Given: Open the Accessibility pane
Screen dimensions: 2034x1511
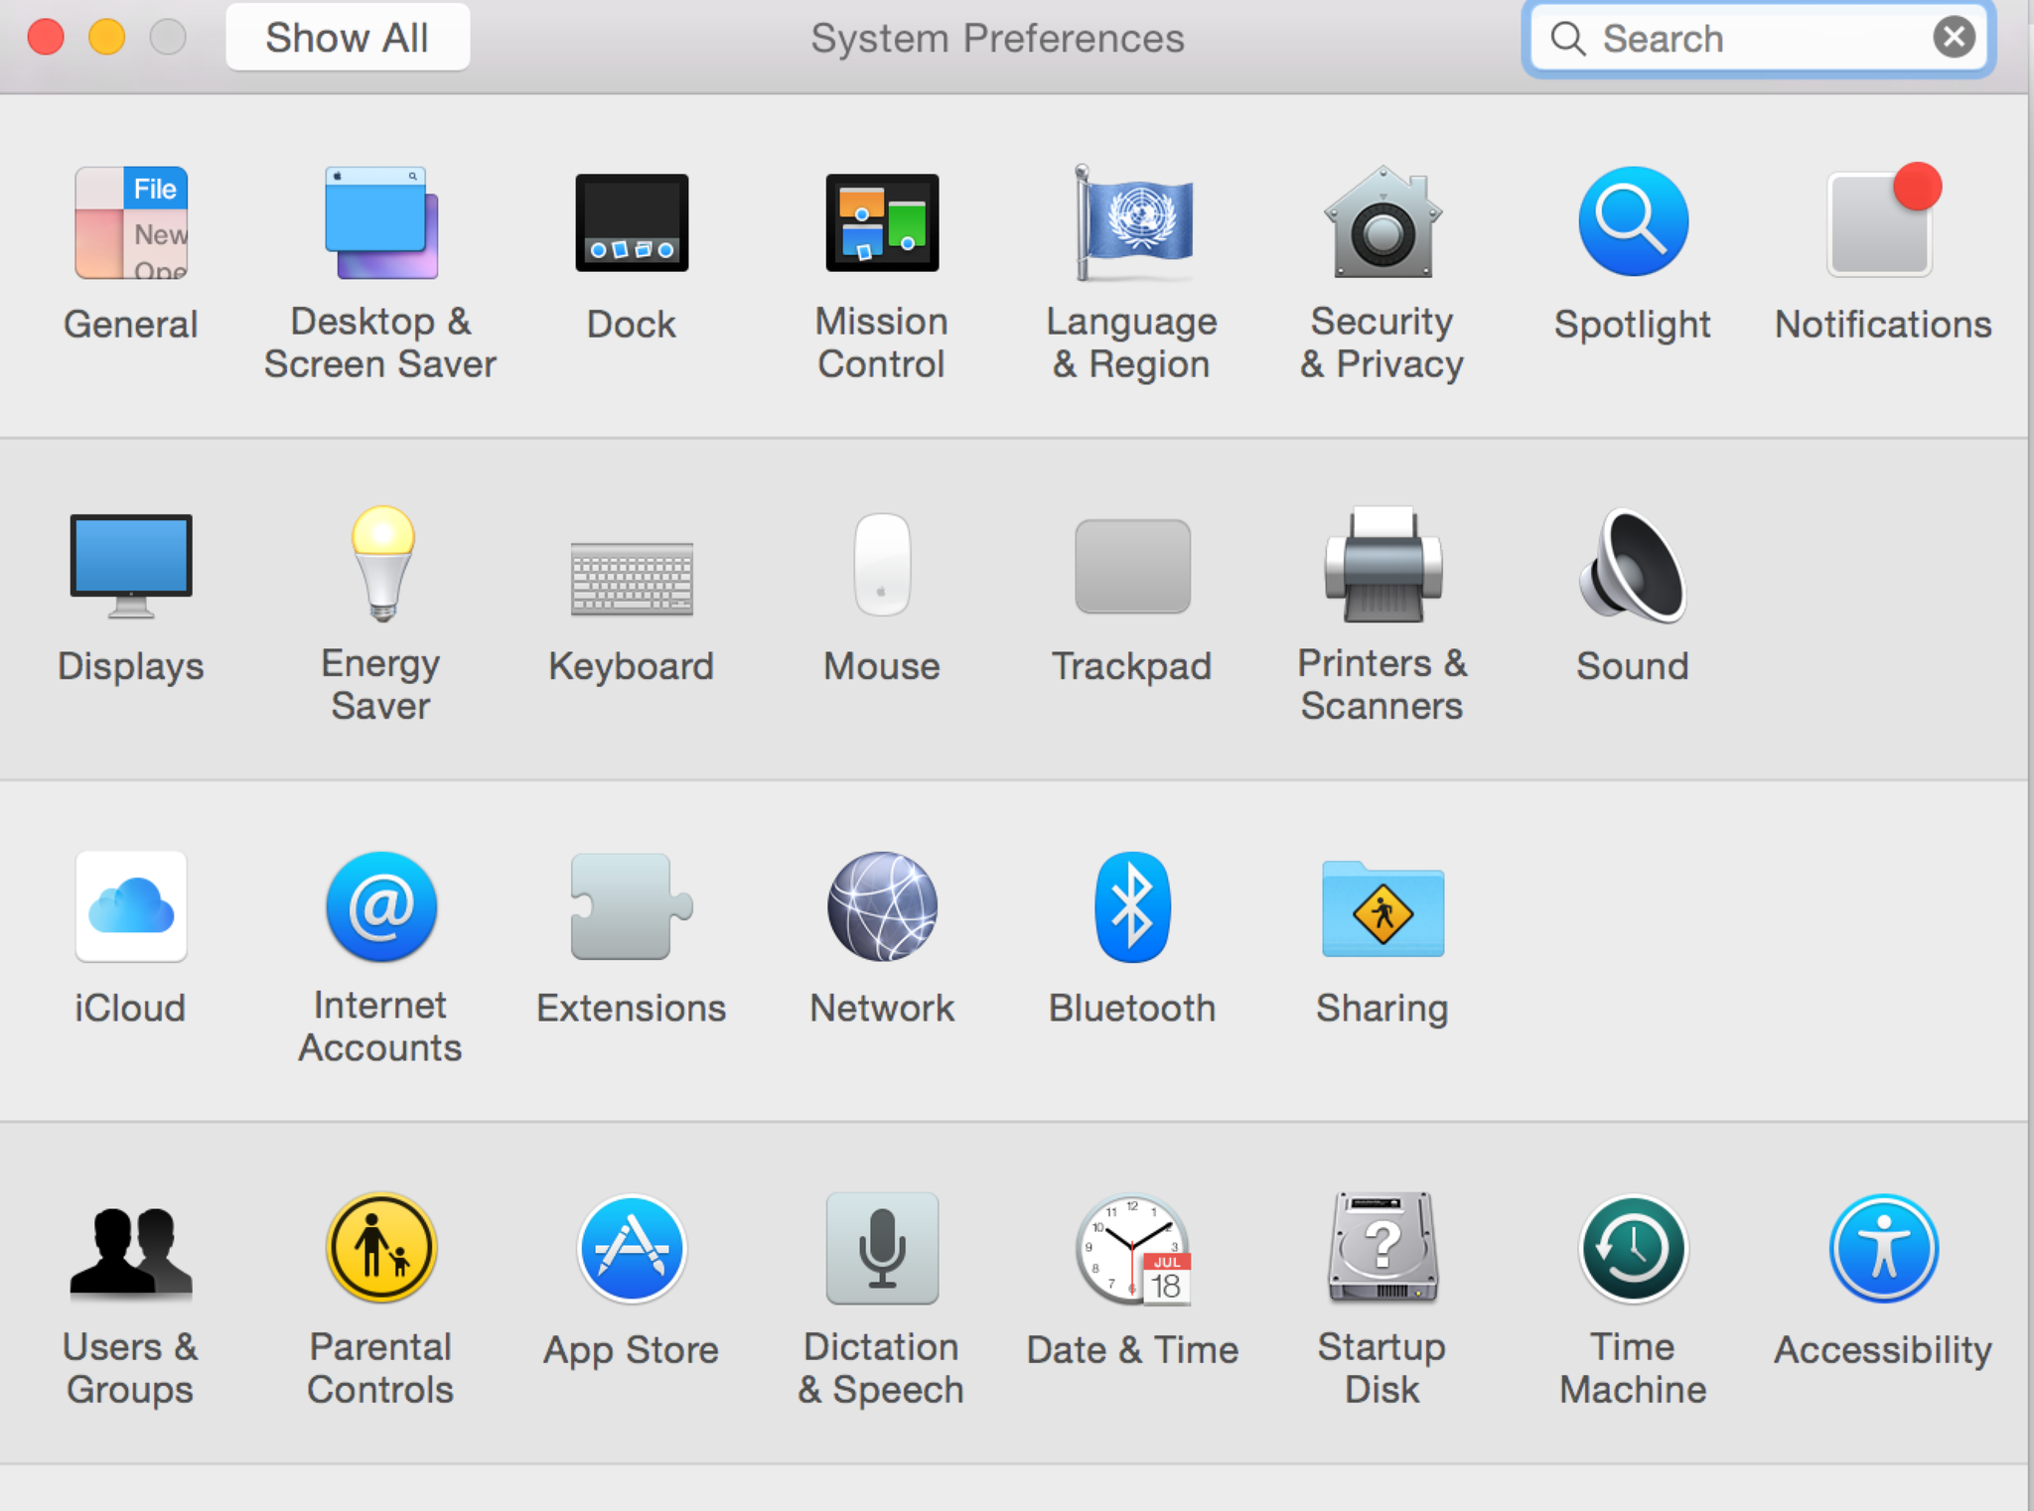Looking at the screenshot, I should coord(1882,1249).
